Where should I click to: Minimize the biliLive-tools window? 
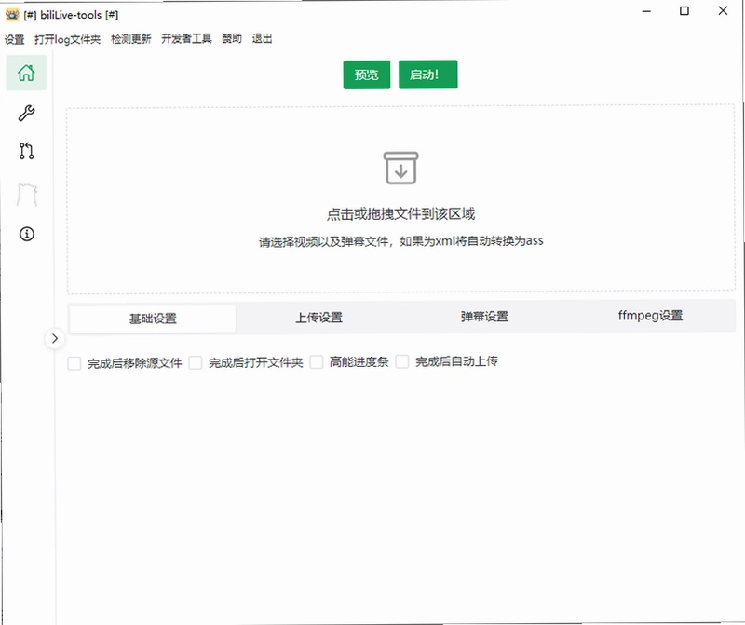646,11
